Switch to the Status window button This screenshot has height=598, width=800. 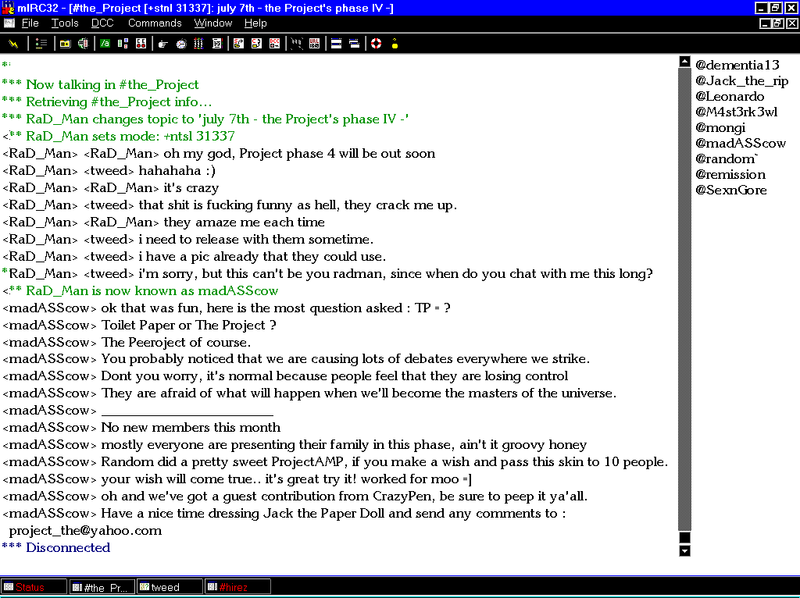click(34, 587)
